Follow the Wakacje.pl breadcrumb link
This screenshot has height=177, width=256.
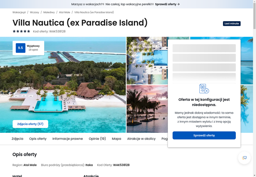click(19, 12)
